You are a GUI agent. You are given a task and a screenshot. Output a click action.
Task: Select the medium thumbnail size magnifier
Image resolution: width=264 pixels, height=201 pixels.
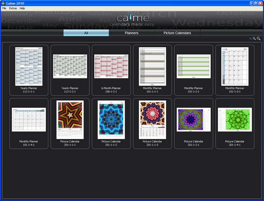tap(254, 39)
